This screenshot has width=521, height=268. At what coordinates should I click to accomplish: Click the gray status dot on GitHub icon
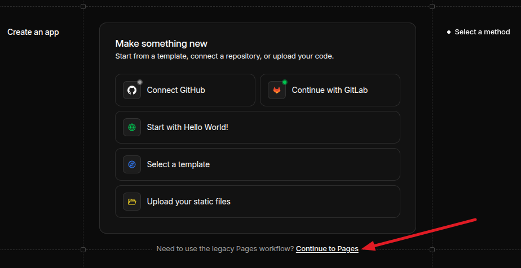point(140,82)
